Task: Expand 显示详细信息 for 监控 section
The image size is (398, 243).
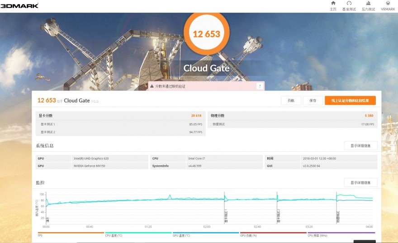Action: click(360, 182)
